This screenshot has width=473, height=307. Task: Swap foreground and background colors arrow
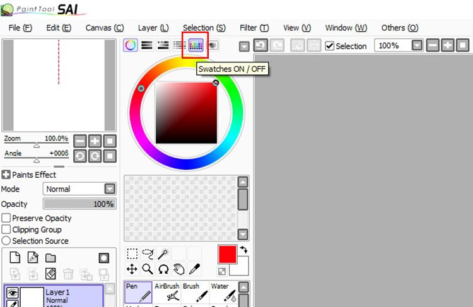[x=243, y=250]
